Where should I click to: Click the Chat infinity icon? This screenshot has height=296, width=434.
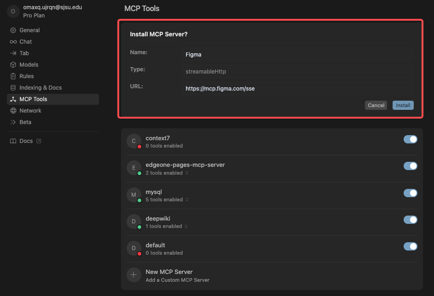click(x=13, y=42)
